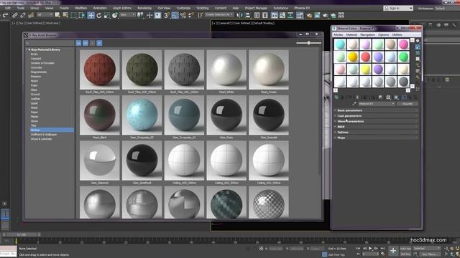
Task: Click the Auto Key button
Action: pos(405,249)
